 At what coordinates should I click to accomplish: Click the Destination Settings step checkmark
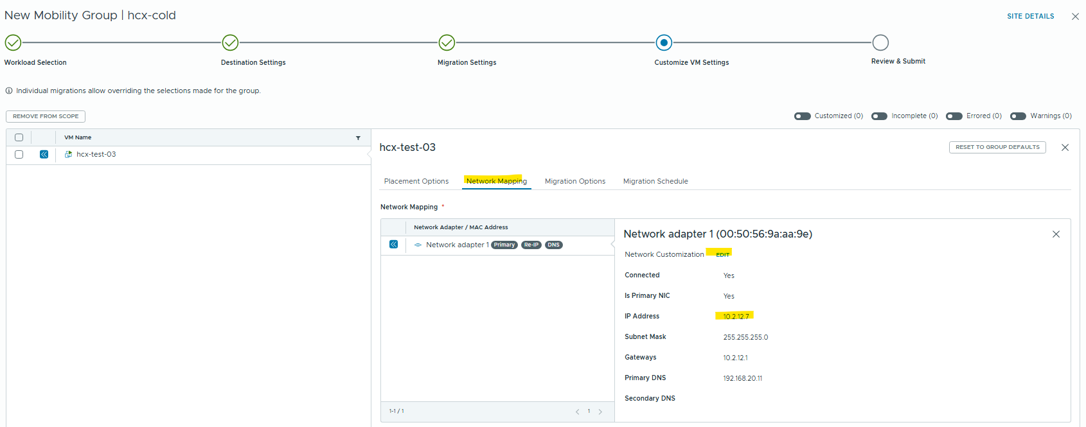(x=230, y=42)
